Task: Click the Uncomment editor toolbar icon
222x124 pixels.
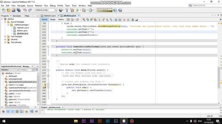Action: tap(137, 20)
